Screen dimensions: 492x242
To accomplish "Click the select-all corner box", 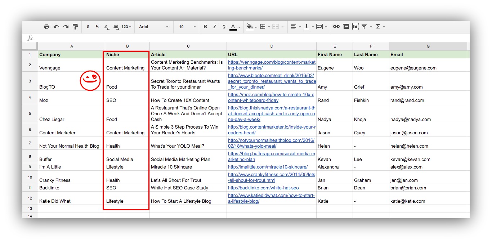I will [x=30, y=46].
